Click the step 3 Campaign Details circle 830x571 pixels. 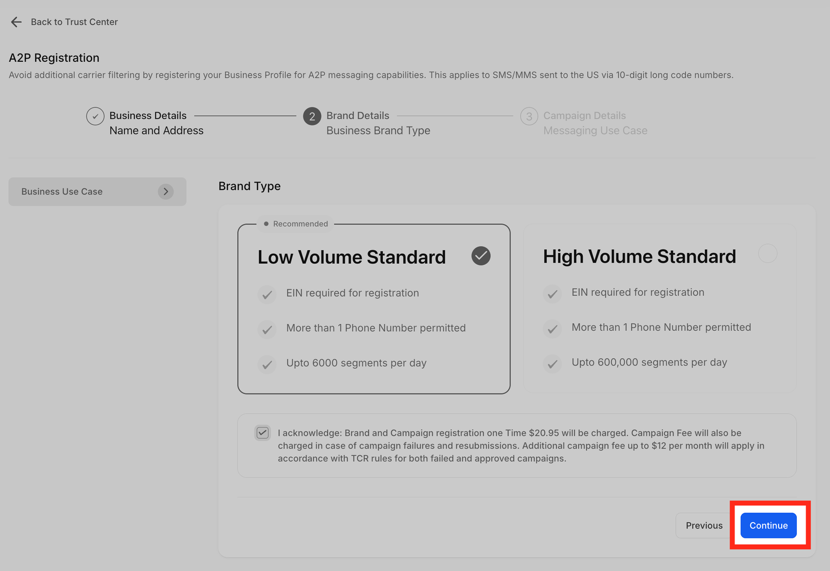(x=529, y=116)
